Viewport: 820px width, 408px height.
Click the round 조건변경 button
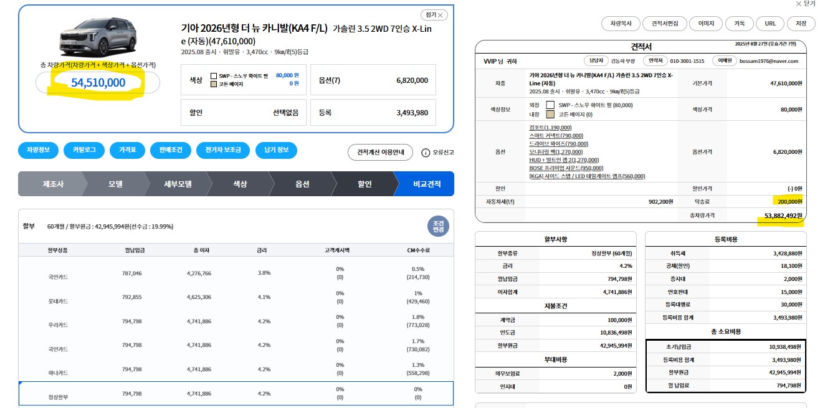[x=437, y=225]
